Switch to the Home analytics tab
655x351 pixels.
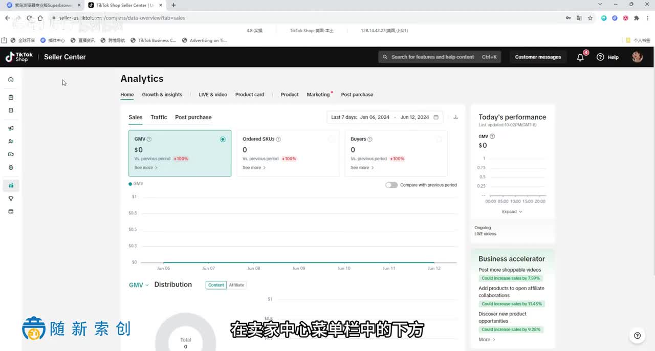(x=127, y=95)
